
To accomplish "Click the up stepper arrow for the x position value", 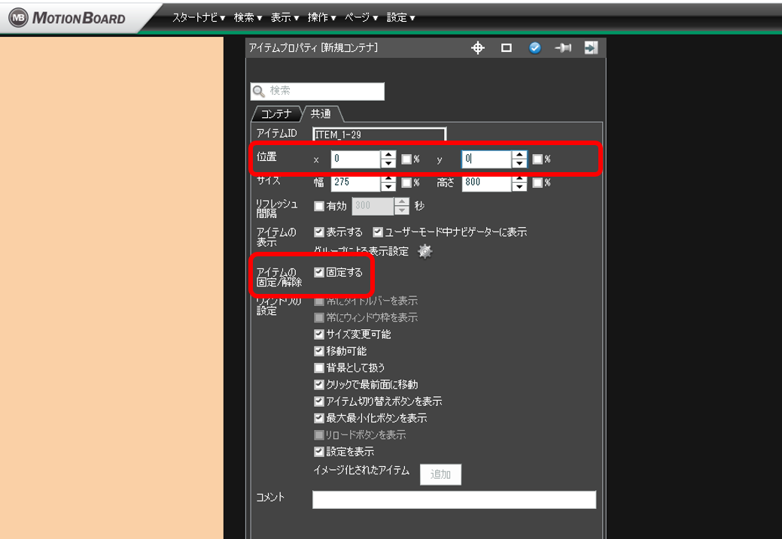I will pyautogui.click(x=388, y=155).
